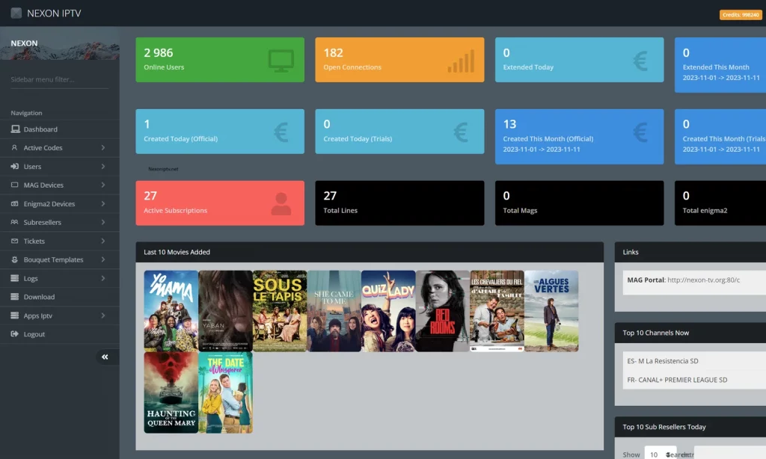This screenshot has height=459, width=766.
Task: Expand the Bouquet Templates submenu arrow
Action: 102,260
